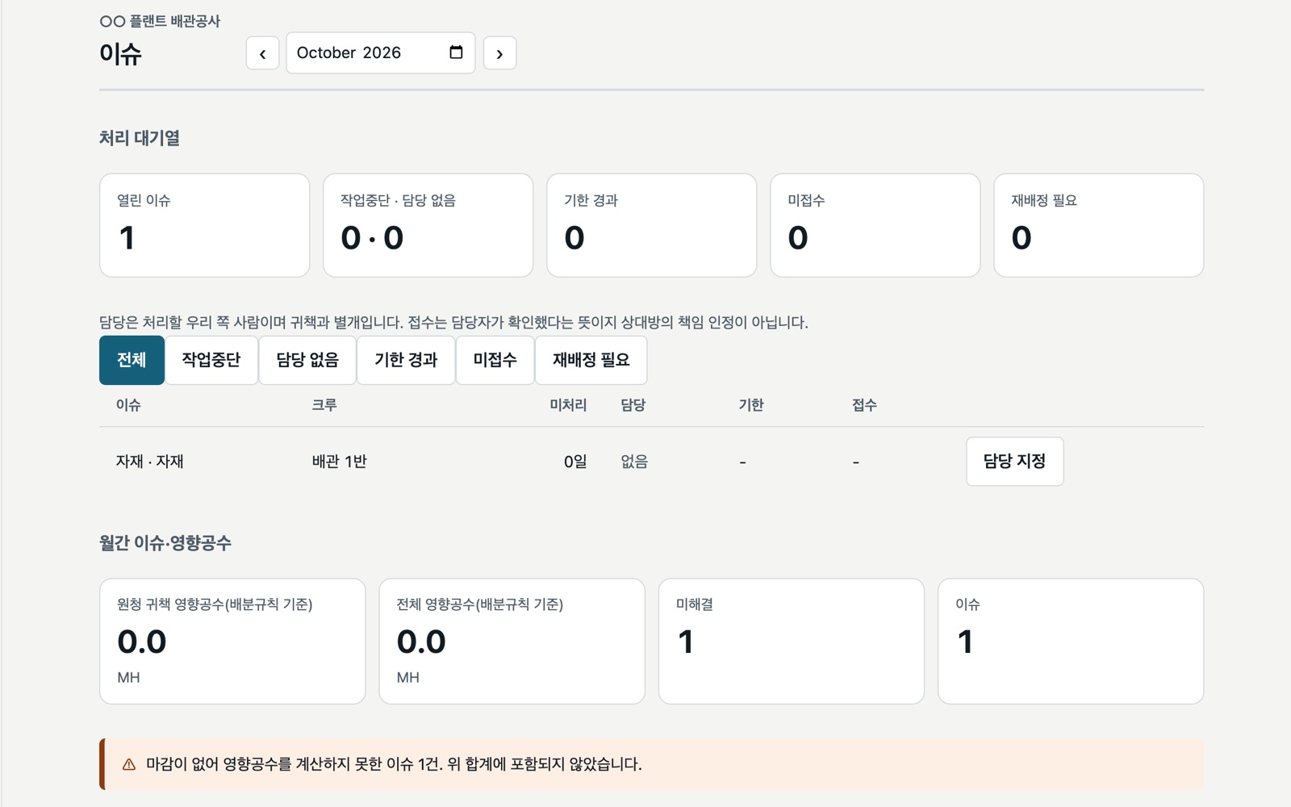This screenshot has width=1291, height=807.
Task: Open the 재배정 필요 summary card
Action: pos(1099,225)
